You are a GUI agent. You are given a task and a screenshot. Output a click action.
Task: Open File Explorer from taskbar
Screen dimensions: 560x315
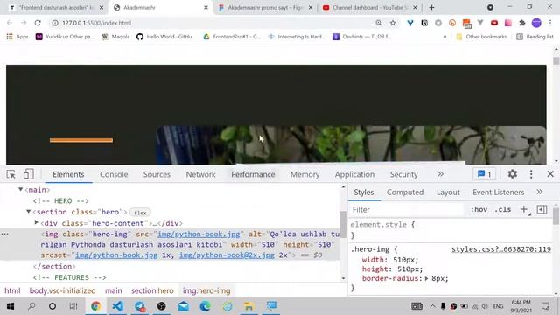tap(248, 306)
